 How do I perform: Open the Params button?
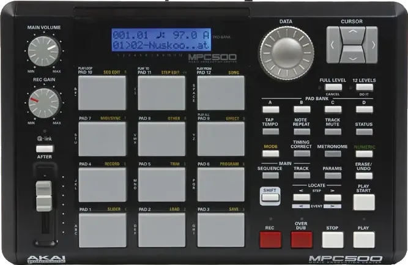[x=333, y=176]
